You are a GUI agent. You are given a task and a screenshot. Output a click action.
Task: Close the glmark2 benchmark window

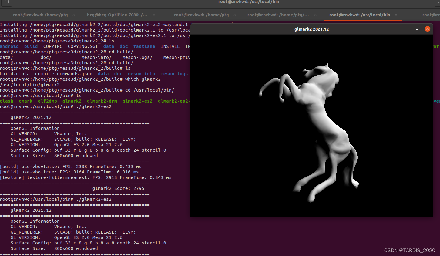(428, 29)
